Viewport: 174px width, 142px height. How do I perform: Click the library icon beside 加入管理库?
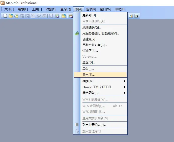(77, 131)
